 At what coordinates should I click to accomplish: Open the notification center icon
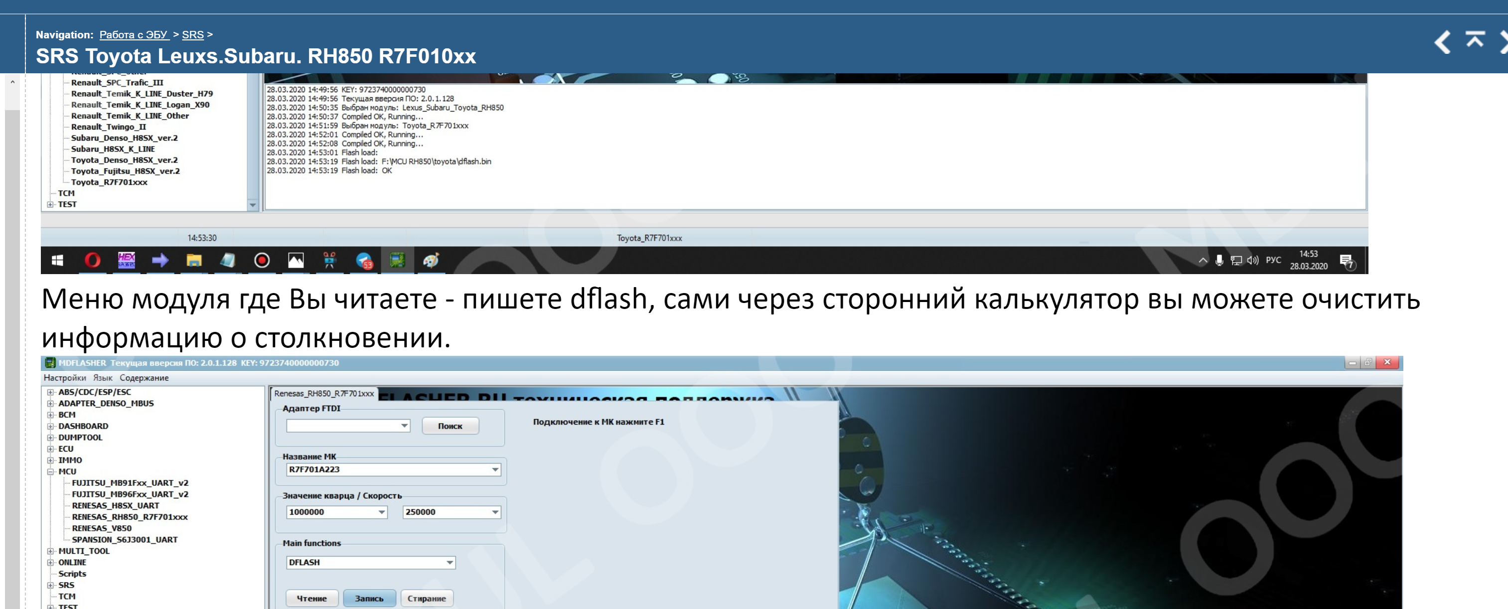(1347, 262)
